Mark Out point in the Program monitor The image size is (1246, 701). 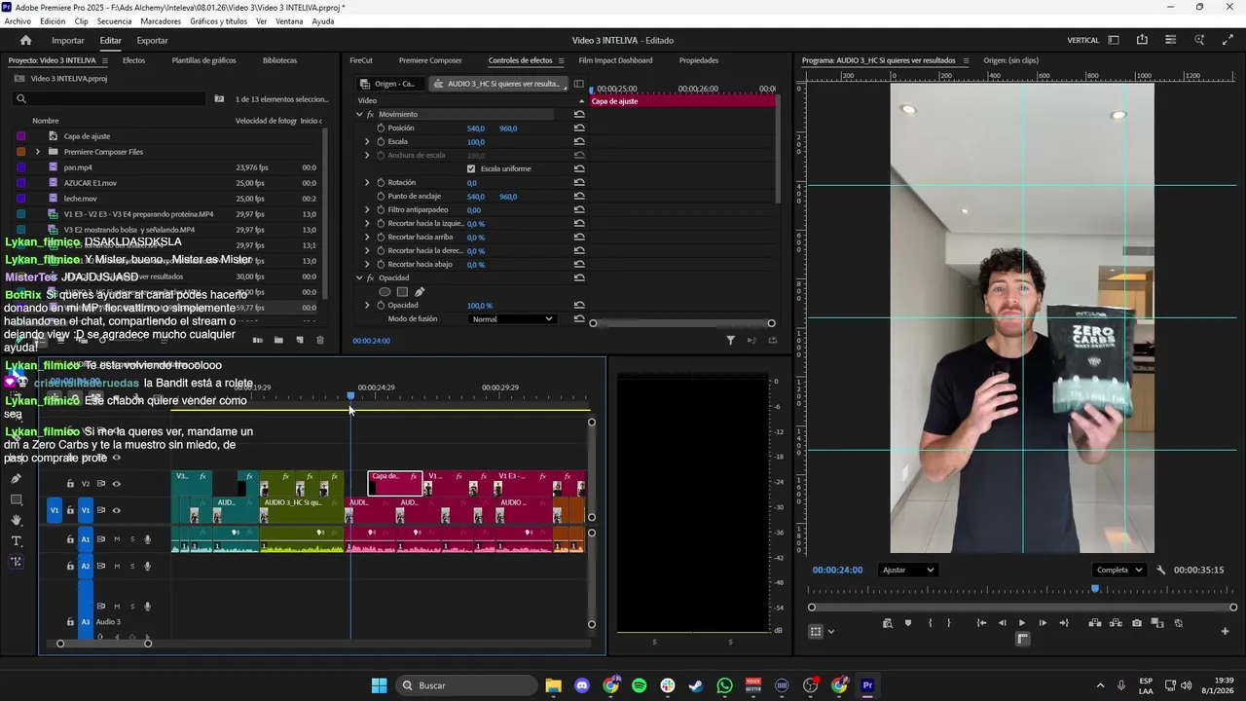(x=949, y=623)
